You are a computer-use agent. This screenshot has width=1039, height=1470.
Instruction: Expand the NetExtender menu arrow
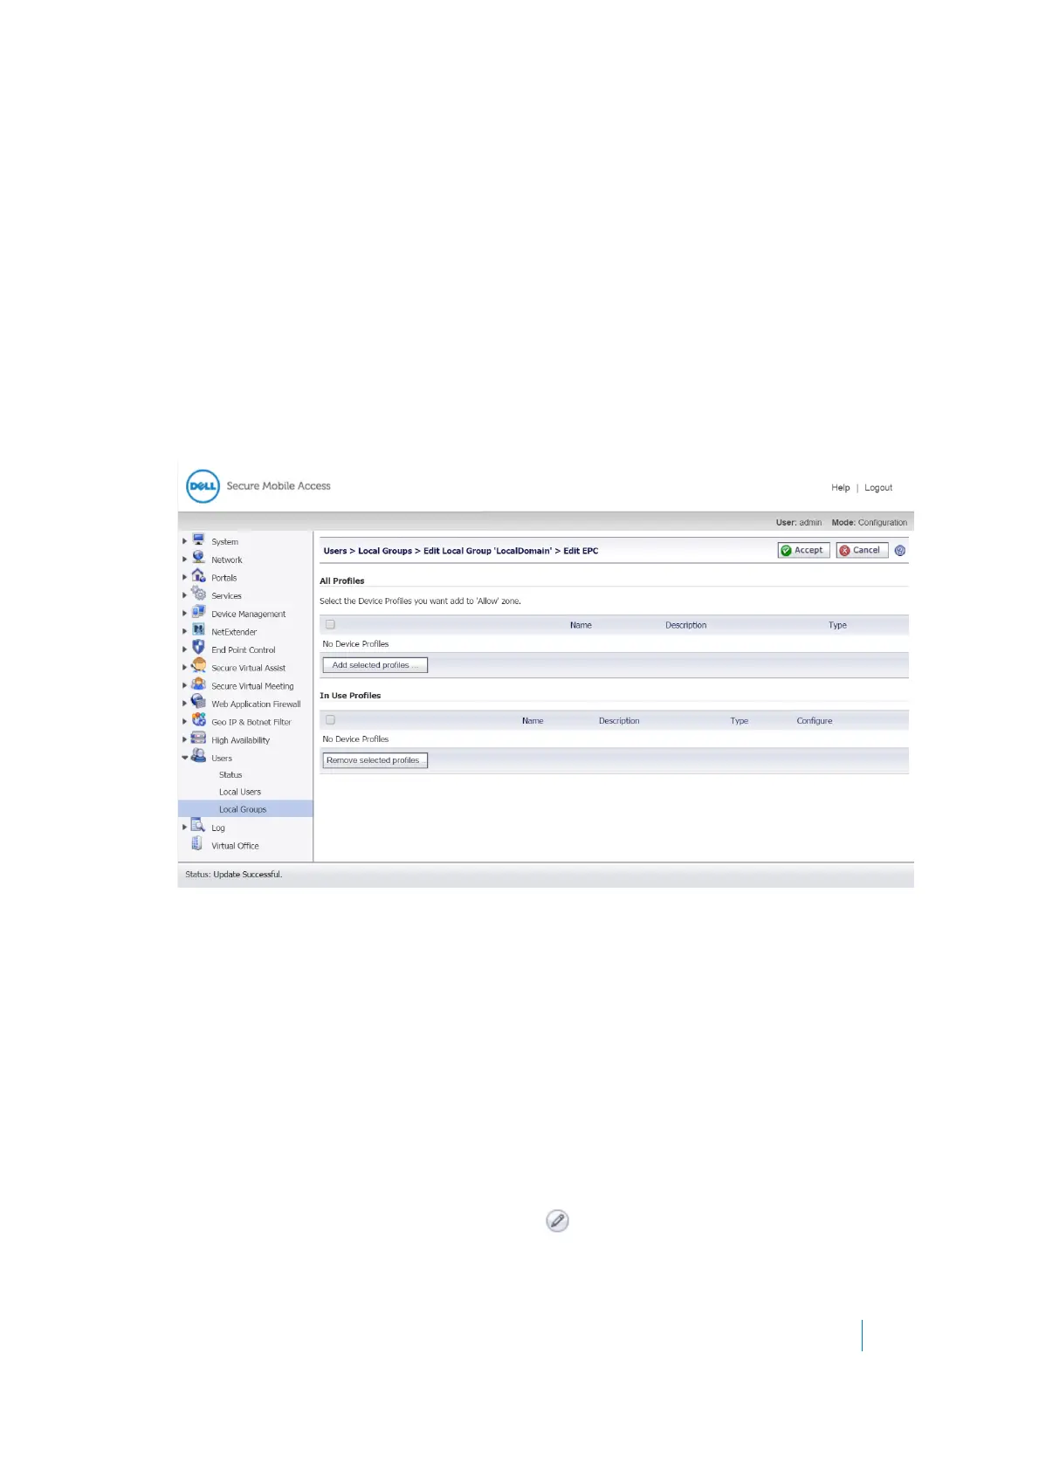coord(184,631)
